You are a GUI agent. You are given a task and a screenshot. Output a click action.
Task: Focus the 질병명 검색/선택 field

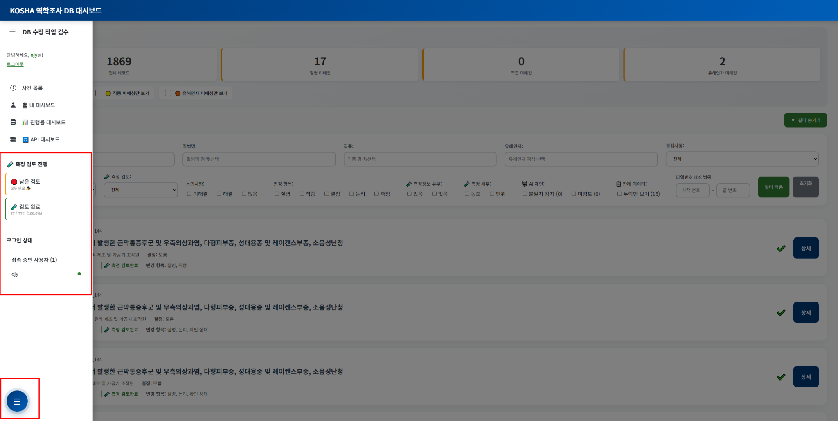[x=259, y=159]
